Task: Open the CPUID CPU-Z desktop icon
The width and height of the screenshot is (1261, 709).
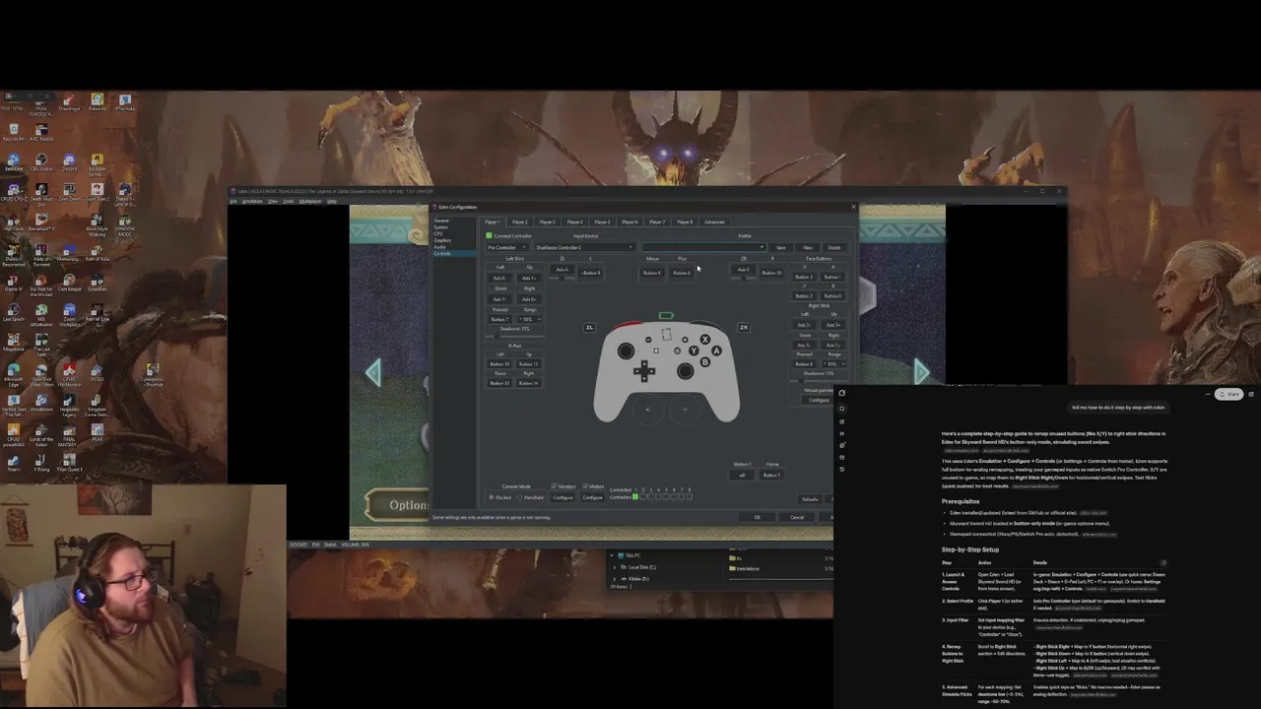Action: 14,191
